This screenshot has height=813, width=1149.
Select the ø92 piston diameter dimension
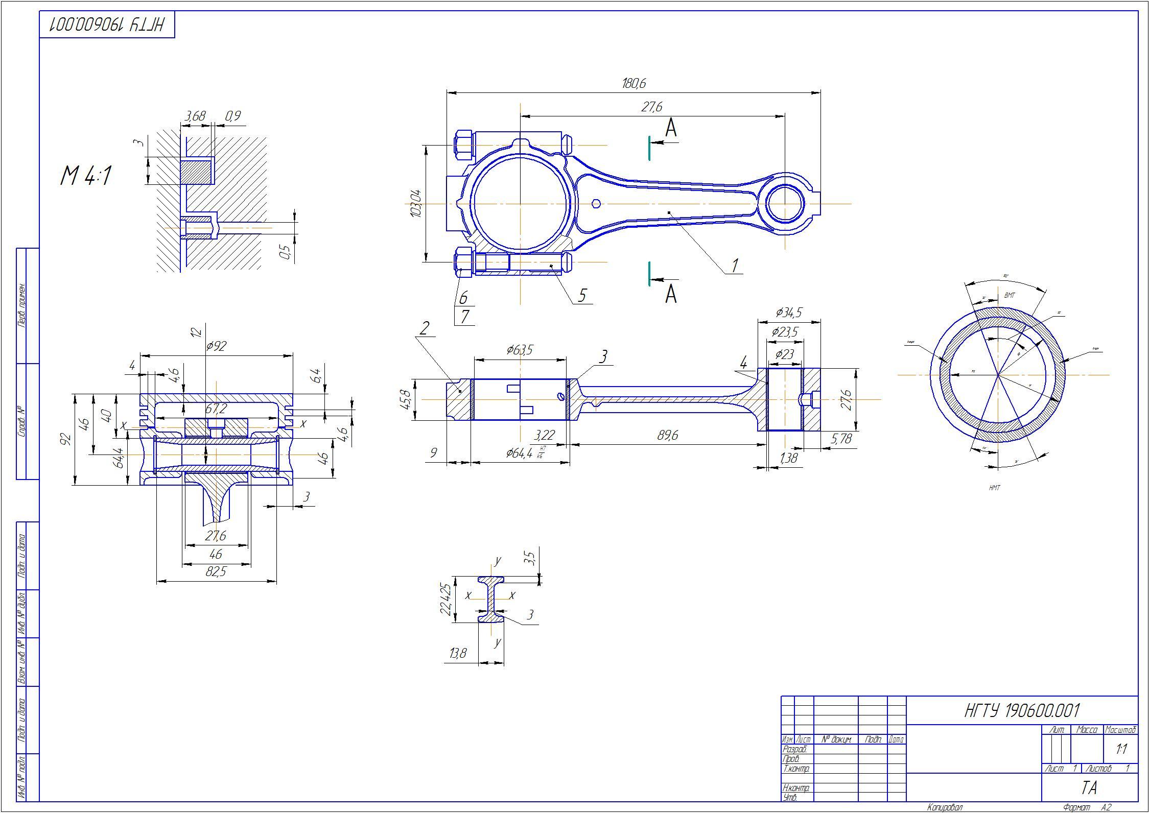pyautogui.click(x=216, y=347)
